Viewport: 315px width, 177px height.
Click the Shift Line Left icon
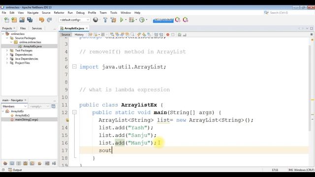[x=156, y=34]
